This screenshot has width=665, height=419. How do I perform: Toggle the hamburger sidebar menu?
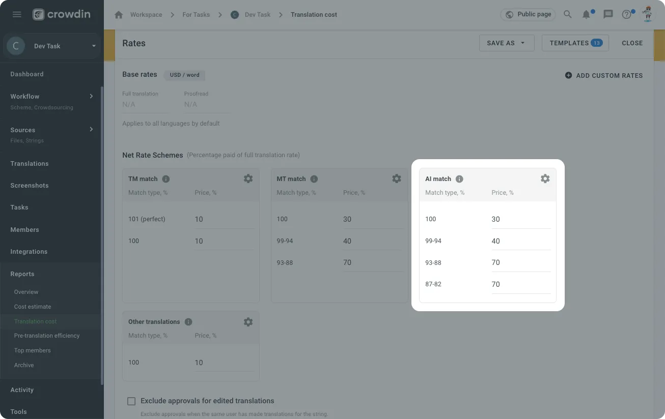tap(17, 15)
